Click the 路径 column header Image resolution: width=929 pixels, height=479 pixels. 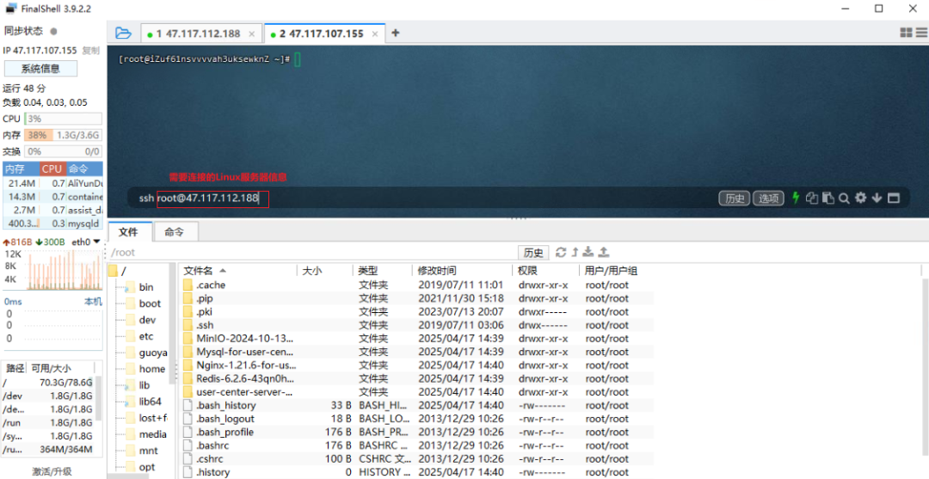point(15,368)
